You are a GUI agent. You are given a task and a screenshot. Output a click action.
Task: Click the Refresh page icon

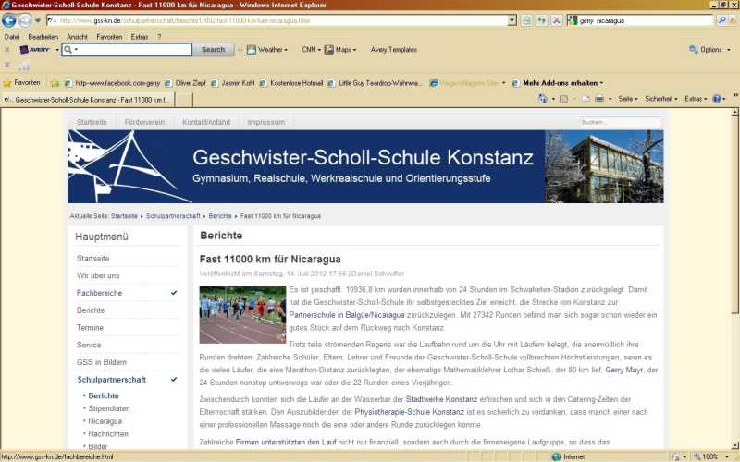542,20
